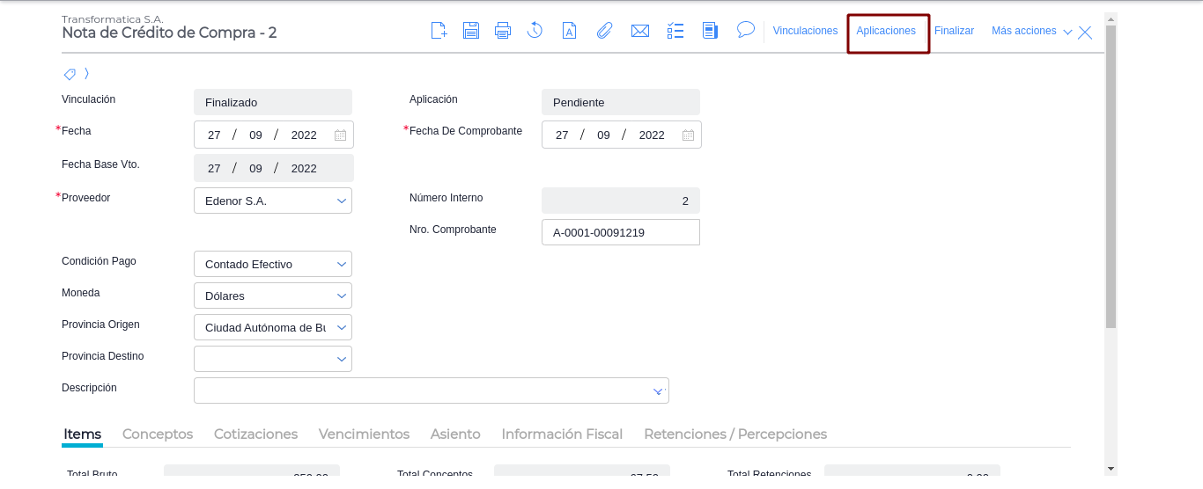The width and height of the screenshot is (1203, 489).
Task: Open the comments speech bubble
Action: (746, 30)
